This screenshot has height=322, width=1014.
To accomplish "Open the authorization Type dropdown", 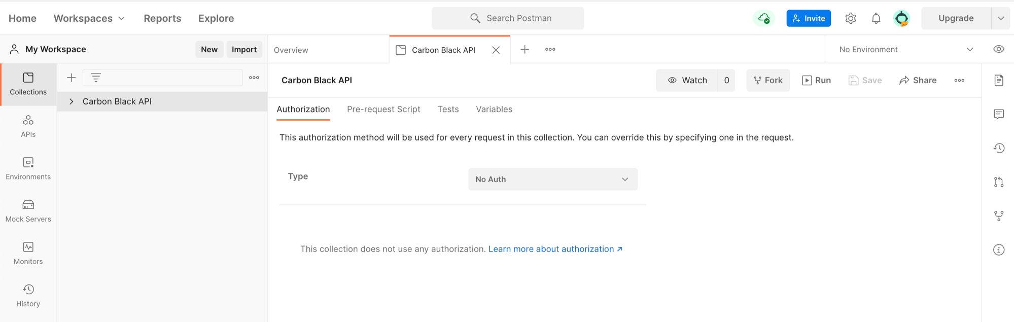I will tap(553, 179).
